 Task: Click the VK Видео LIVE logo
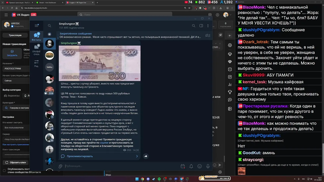point(24,15)
